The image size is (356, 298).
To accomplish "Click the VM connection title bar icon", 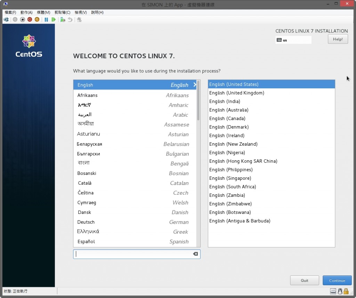I will coord(6,4).
